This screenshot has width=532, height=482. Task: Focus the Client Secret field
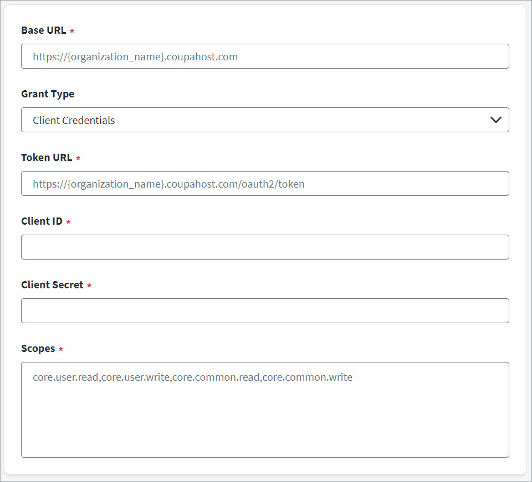tap(265, 311)
